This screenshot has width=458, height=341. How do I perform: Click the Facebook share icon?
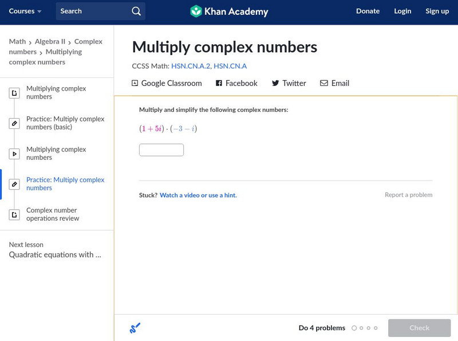[x=219, y=83]
